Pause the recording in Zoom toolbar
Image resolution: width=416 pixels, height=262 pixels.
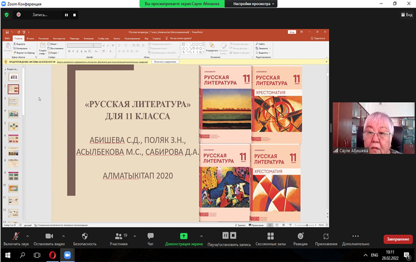pos(225,236)
